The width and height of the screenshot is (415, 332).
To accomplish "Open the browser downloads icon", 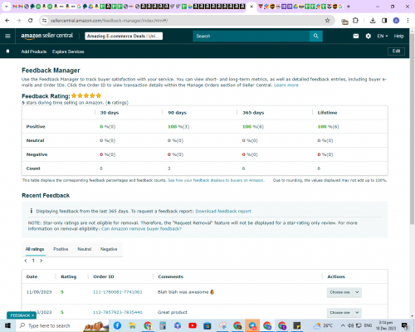I will point(373,21).
